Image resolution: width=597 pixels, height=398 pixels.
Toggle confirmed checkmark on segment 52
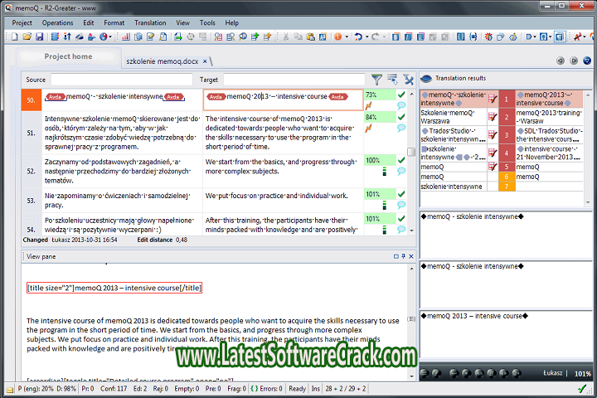click(x=401, y=160)
